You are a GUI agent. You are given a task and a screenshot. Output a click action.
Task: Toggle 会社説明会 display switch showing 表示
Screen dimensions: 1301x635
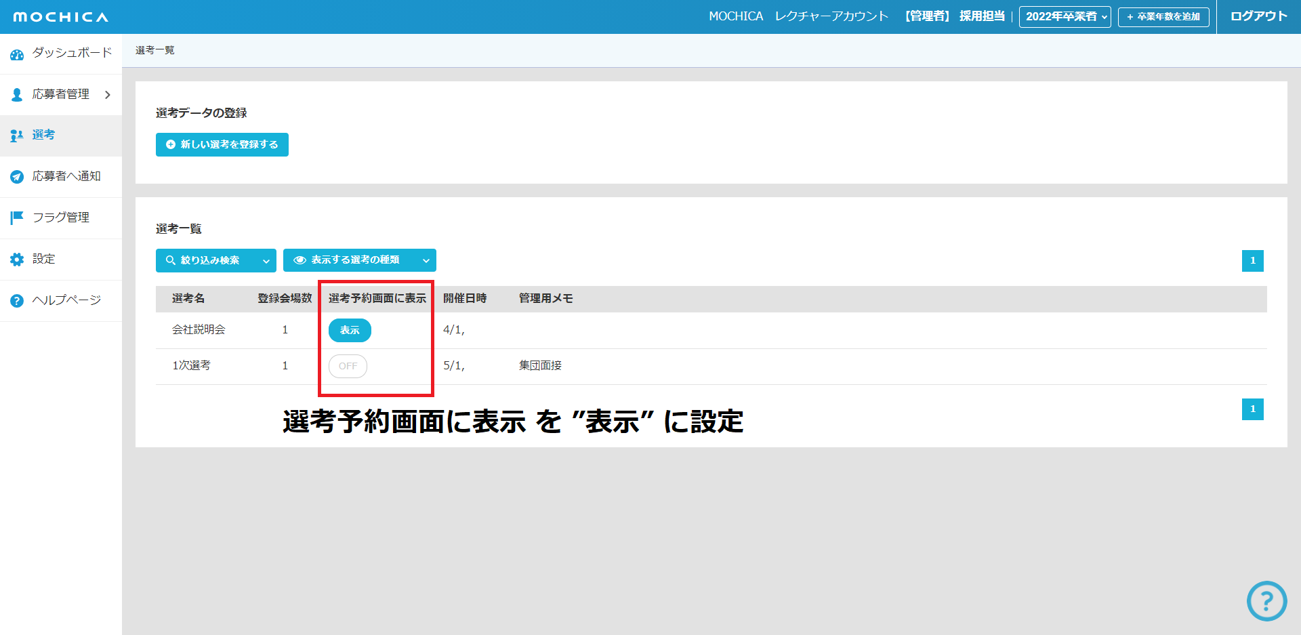tap(350, 330)
